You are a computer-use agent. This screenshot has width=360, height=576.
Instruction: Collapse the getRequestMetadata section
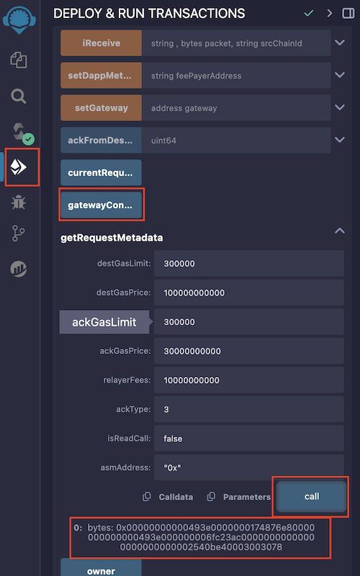340,231
